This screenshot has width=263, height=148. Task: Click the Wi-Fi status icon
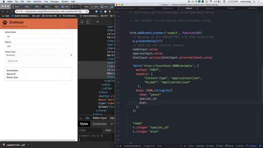point(211,2)
